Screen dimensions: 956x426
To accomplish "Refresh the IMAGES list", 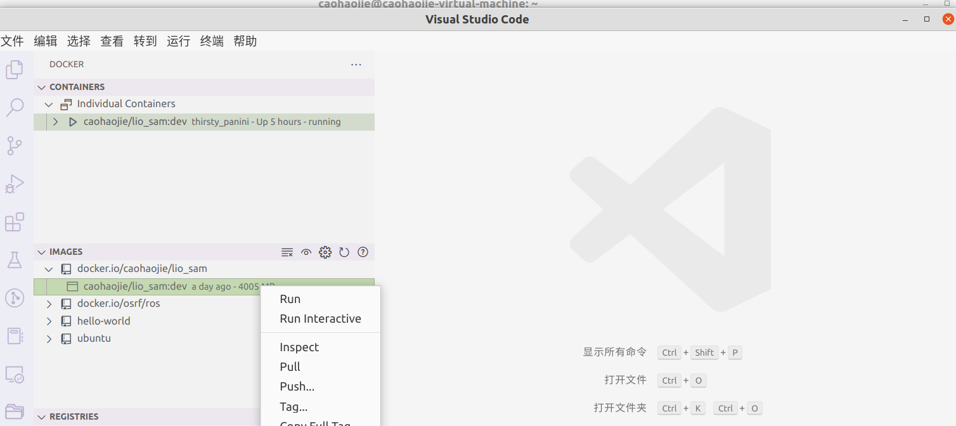I will (x=344, y=252).
